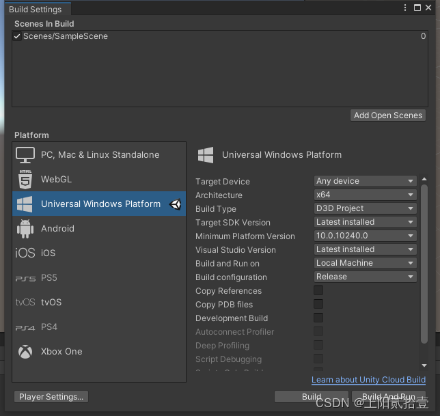Click the Android robot icon

pos(25,229)
